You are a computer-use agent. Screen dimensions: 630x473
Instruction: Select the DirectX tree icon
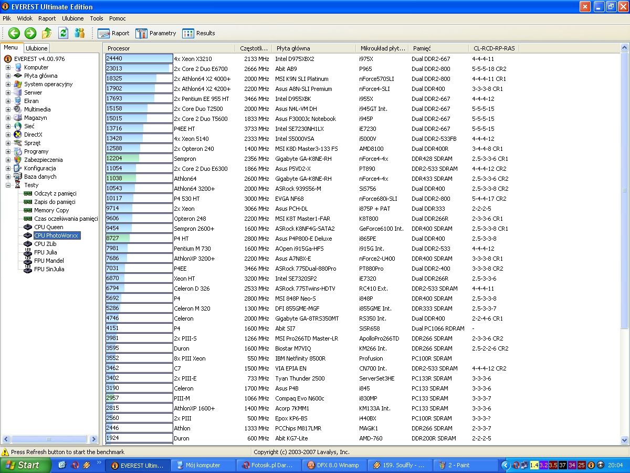[18, 135]
